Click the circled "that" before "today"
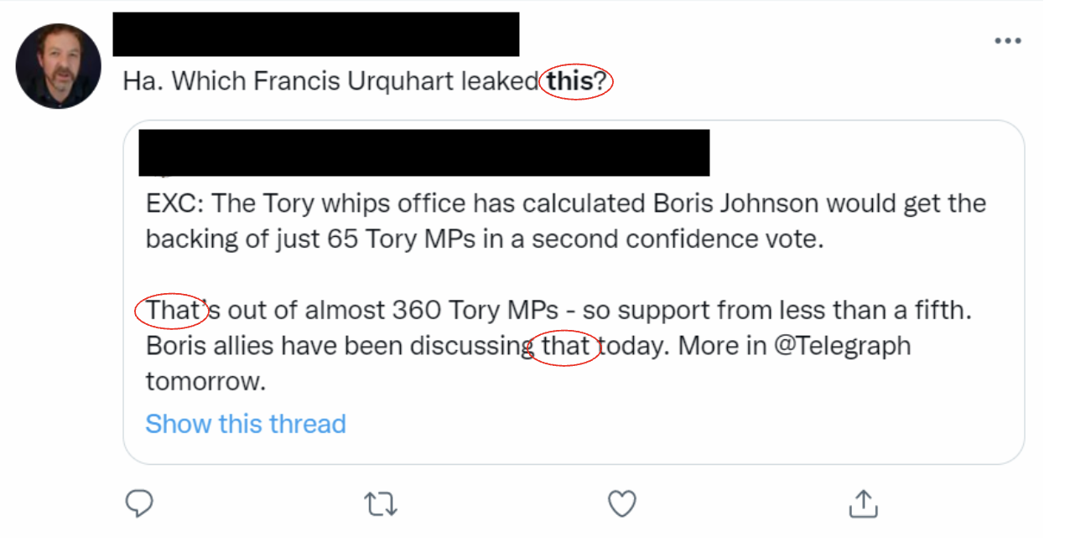This screenshot has width=1070, height=541. pos(566,346)
